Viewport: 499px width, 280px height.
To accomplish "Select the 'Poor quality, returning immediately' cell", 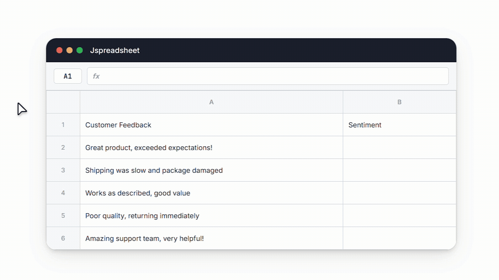I will 211,216.
